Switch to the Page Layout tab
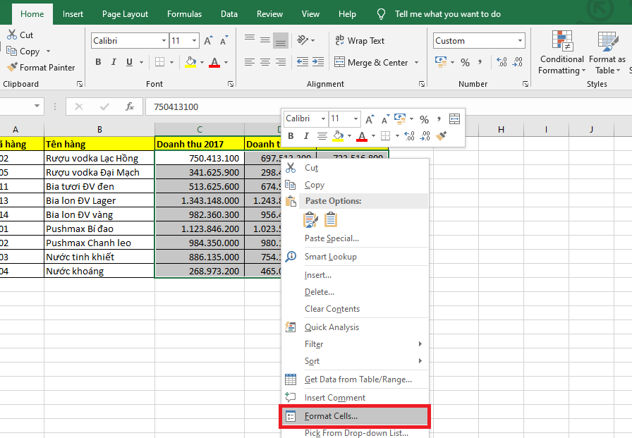Image resolution: width=632 pixels, height=438 pixels. point(125,14)
